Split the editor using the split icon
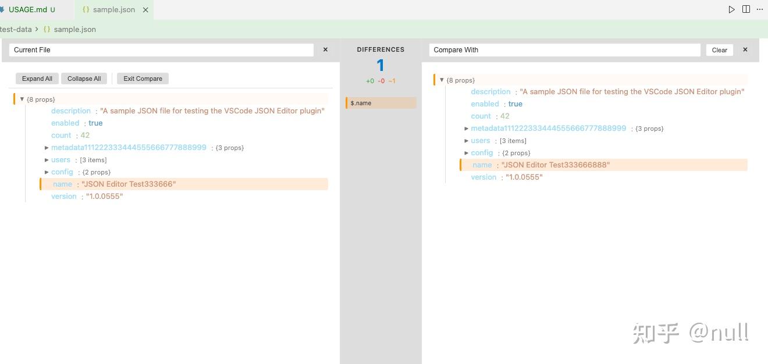The image size is (768, 364). pos(746,9)
